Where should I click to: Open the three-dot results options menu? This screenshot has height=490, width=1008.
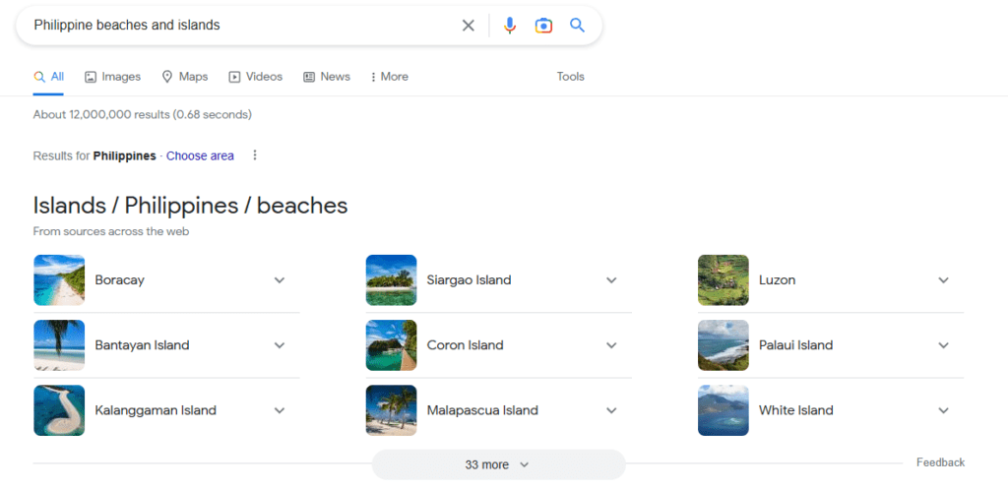click(x=255, y=155)
